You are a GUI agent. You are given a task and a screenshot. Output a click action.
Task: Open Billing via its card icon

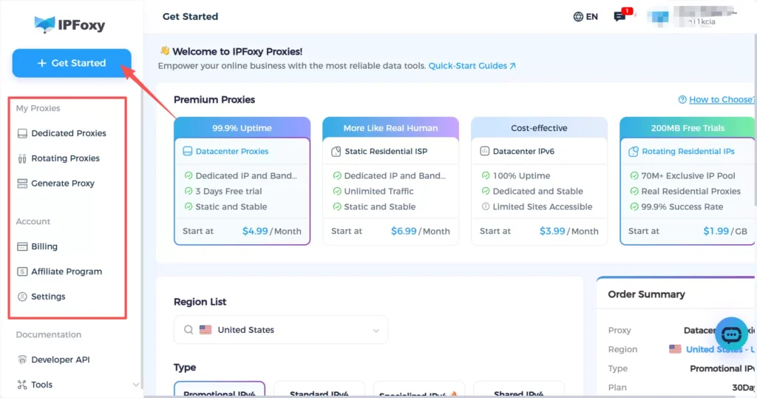click(22, 246)
